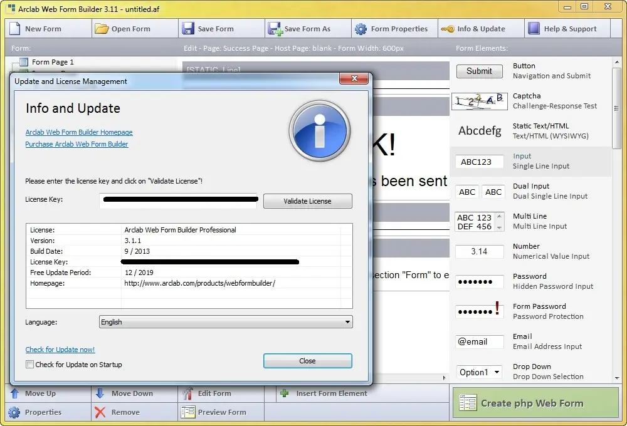
Task: Open Arclab Web Form Builder Homepage link
Action: pos(79,132)
